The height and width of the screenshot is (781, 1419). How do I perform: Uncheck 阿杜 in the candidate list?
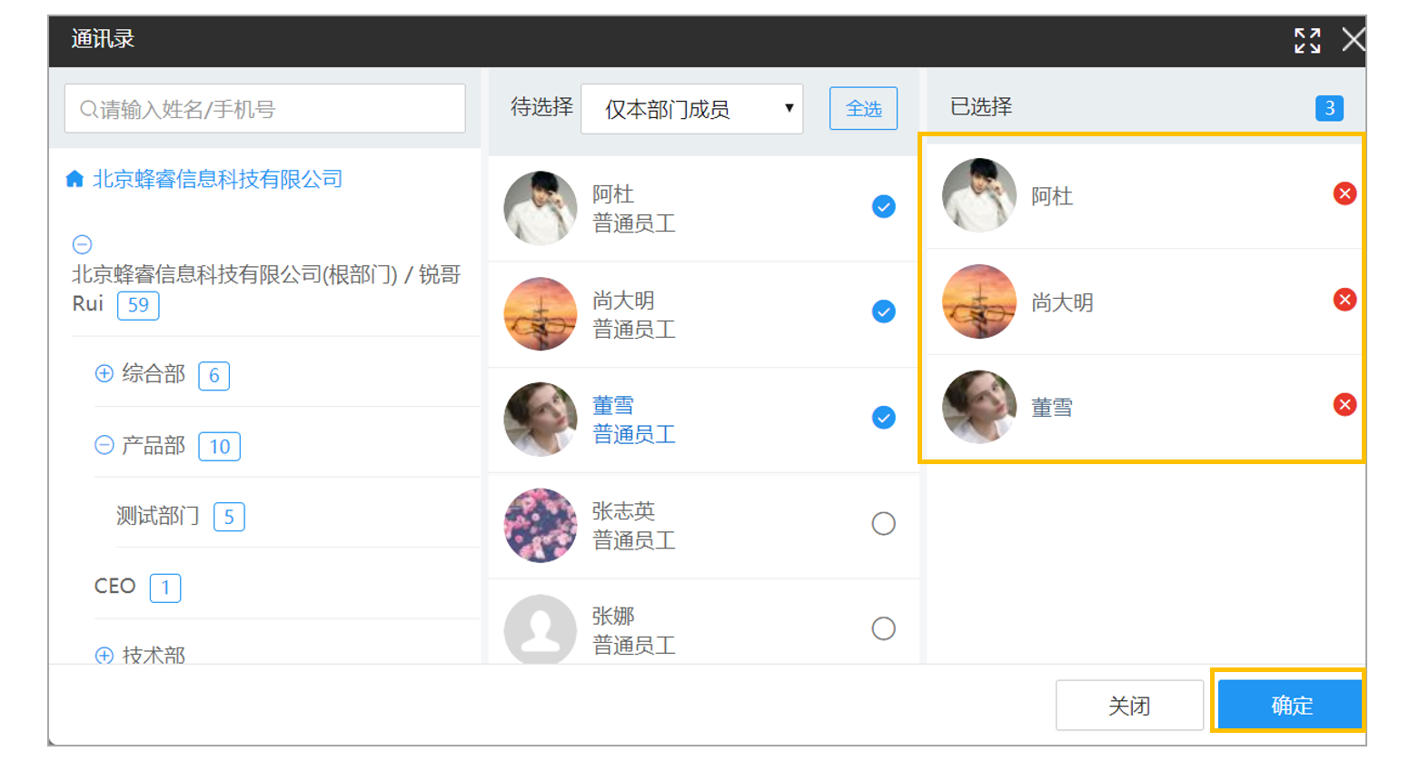point(883,207)
